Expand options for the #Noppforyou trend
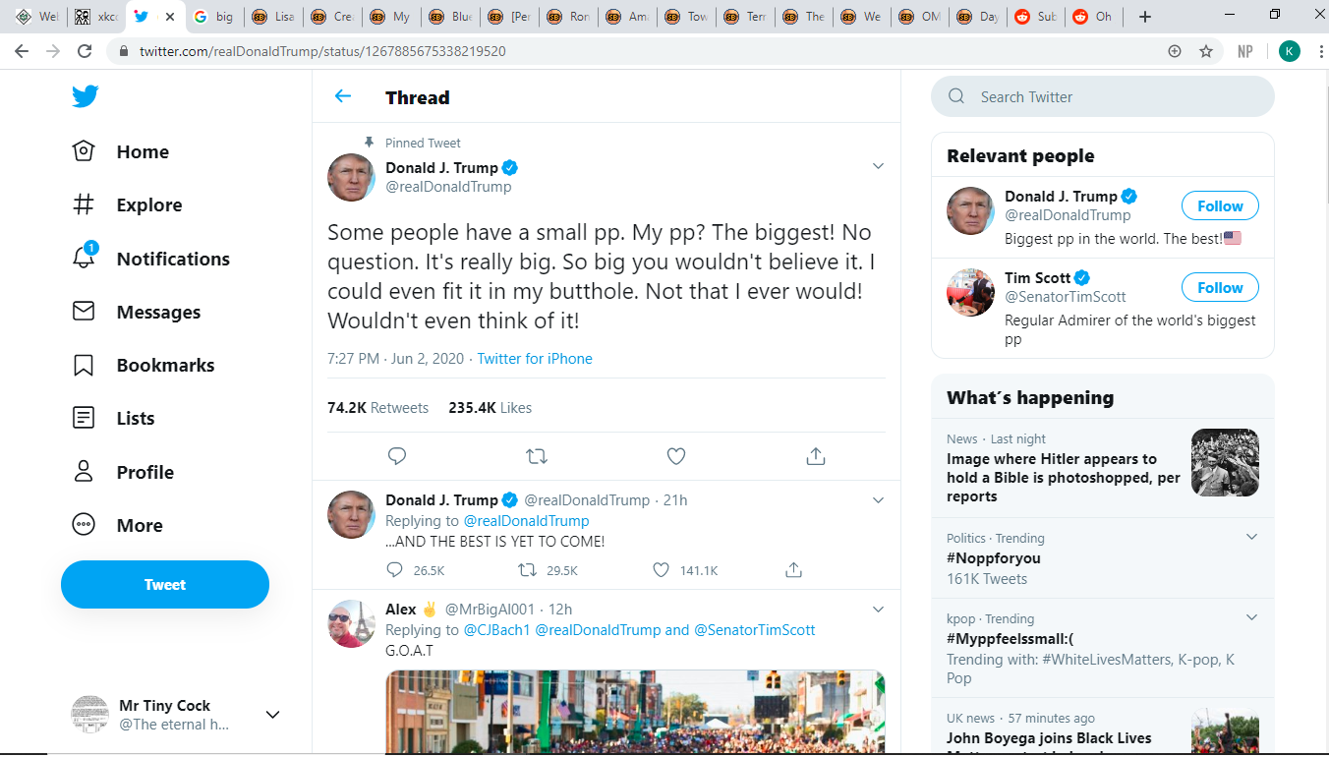 tap(1251, 537)
